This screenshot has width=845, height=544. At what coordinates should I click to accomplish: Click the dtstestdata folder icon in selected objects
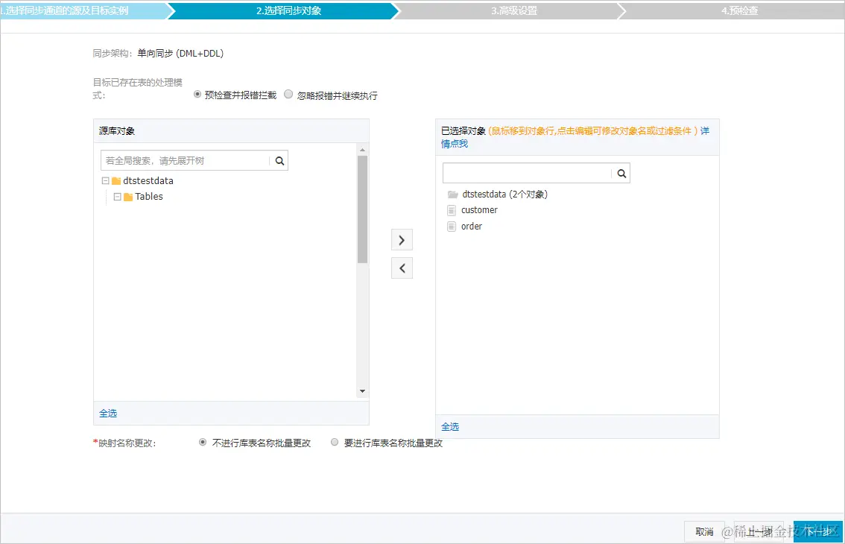pos(453,194)
